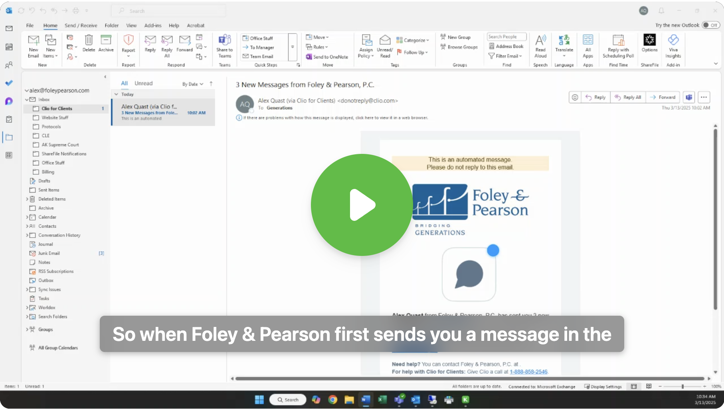Viewport: 724px width, 409px height.
Task: Expand the Conversation History folder
Action: click(x=27, y=235)
